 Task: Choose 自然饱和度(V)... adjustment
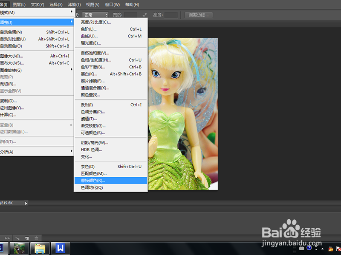pyautogui.click(x=111, y=53)
